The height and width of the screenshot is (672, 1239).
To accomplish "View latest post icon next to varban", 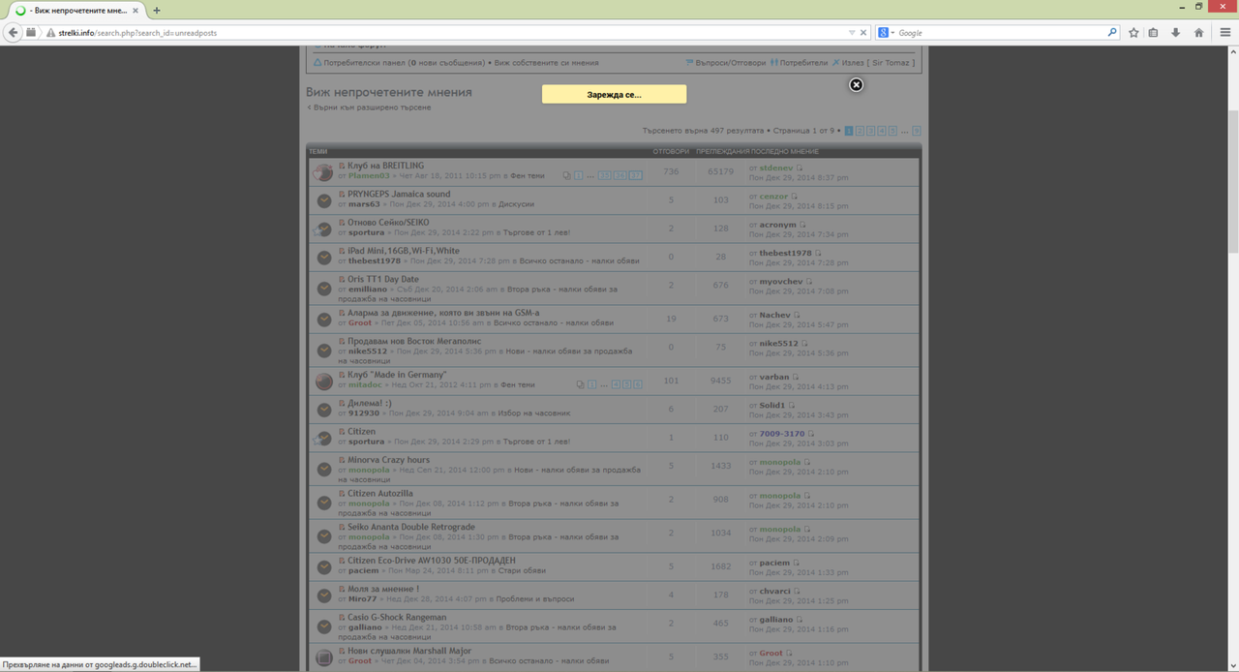I will [x=796, y=377].
